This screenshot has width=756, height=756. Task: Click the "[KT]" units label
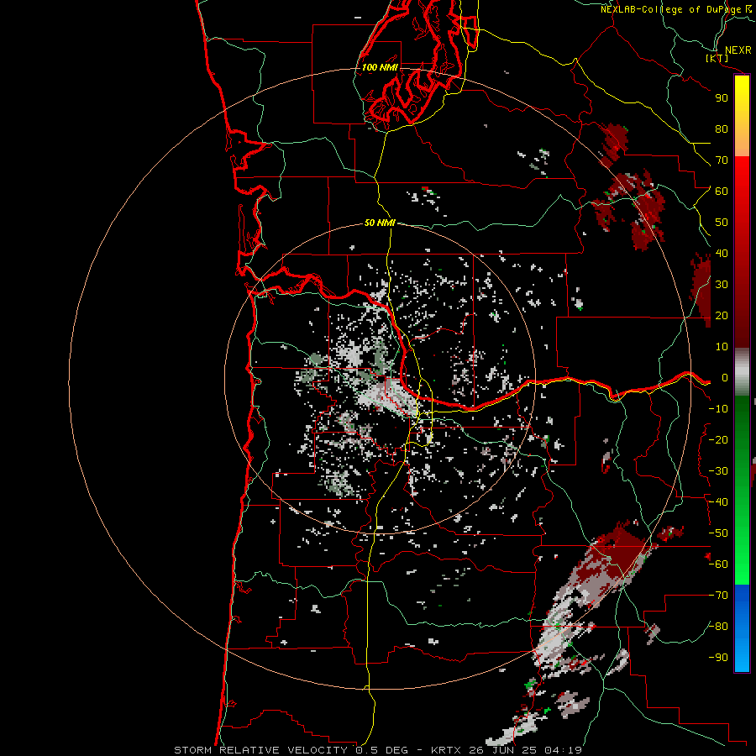(717, 58)
